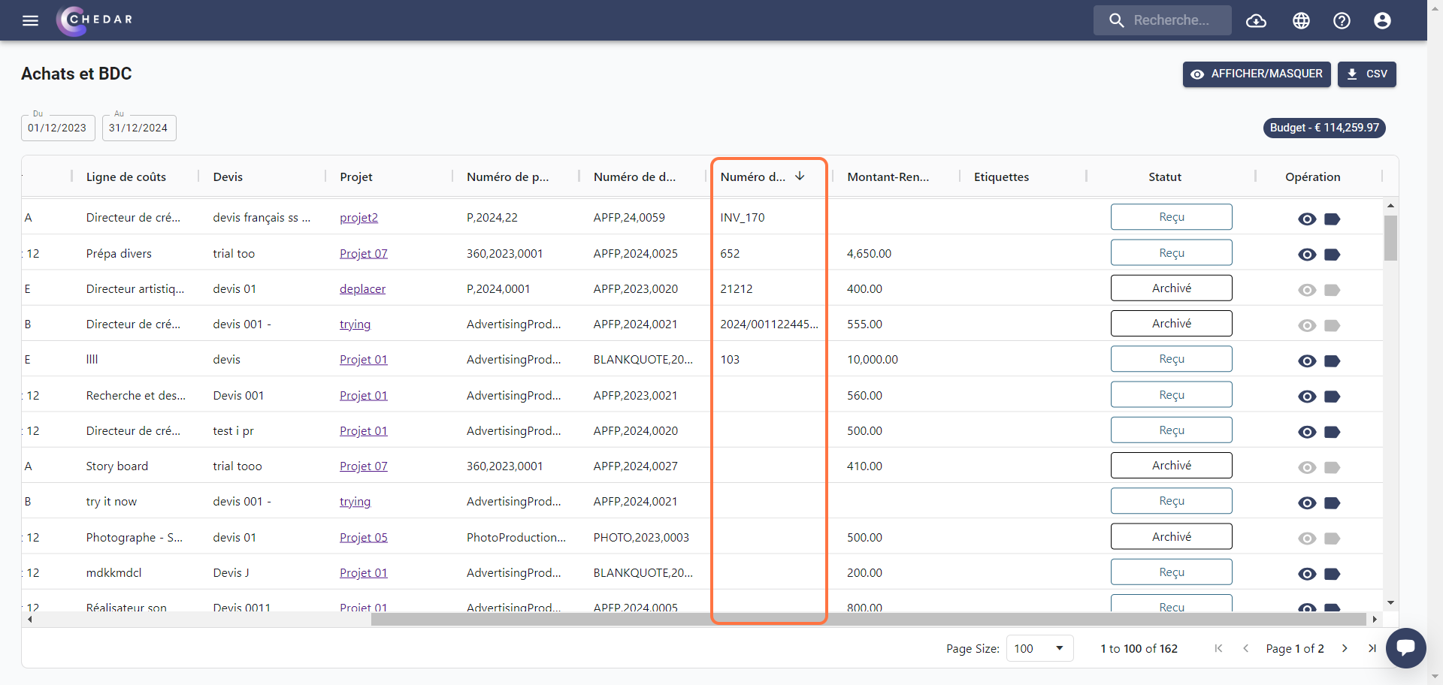Open Reçu status dropdown in INV_170 row
The image size is (1443, 685).
1172,217
